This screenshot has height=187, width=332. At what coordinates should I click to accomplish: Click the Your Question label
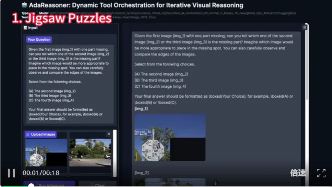tap(39, 39)
